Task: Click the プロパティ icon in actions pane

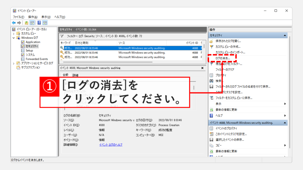Action: point(211,75)
